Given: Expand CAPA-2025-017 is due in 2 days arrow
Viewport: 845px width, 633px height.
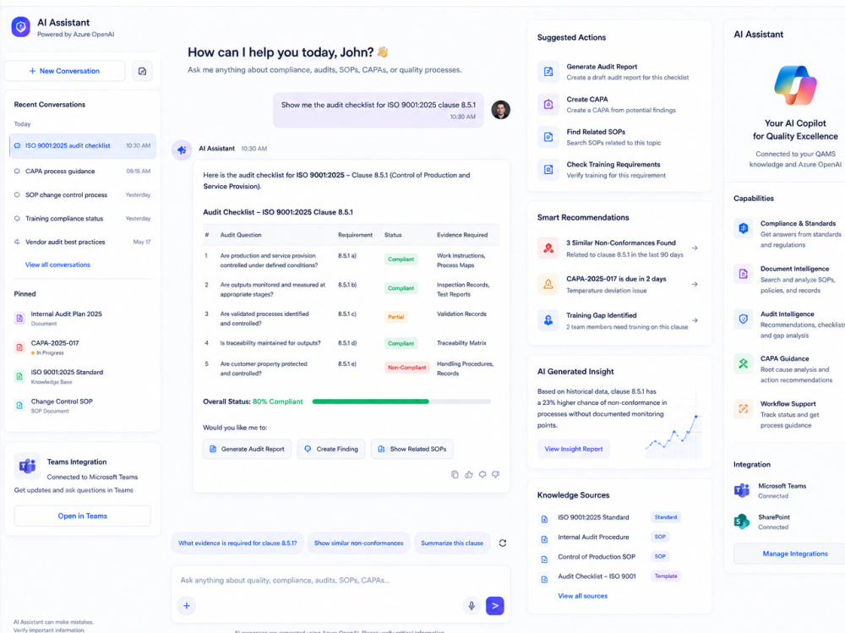Looking at the screenshot, I should [x=695, y=284].
